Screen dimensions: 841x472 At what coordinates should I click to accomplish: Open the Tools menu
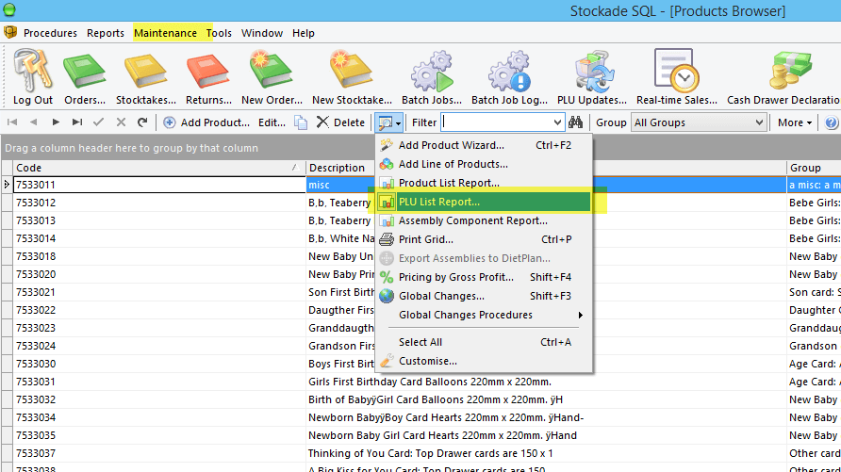pyautogui.click(x=219, y=33)
